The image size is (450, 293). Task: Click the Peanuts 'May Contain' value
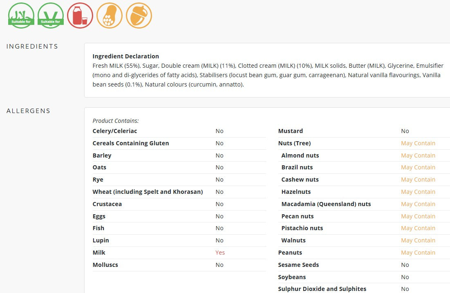coord(418,253)
